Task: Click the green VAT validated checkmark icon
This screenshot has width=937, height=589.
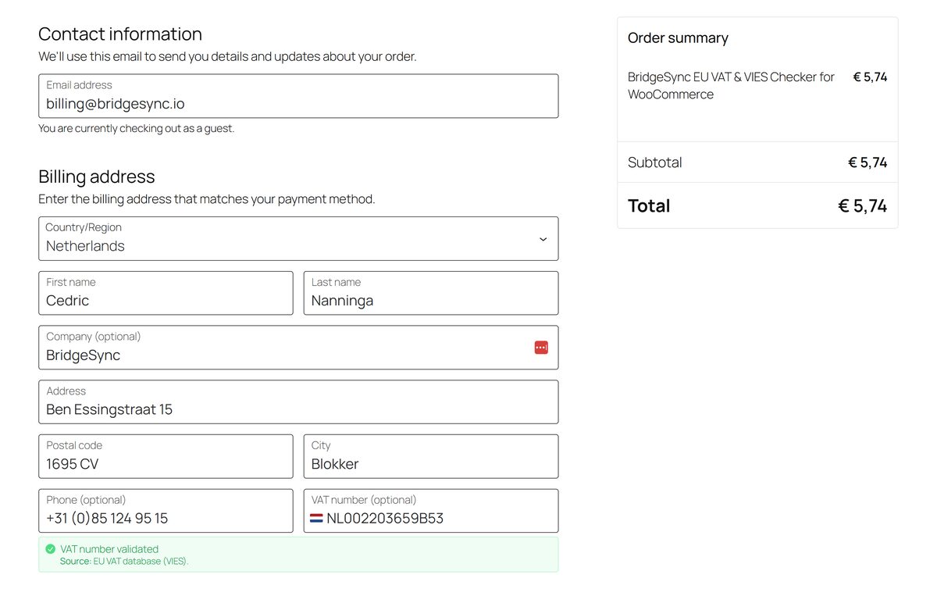Action: point(51,549)
